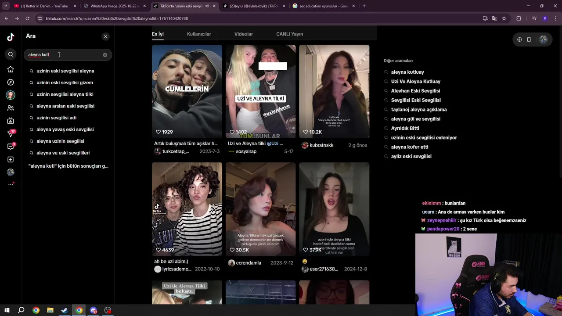Open the video with 379K likes
Image resolution: width=562 pixels, height=316 pixels.
334,209
